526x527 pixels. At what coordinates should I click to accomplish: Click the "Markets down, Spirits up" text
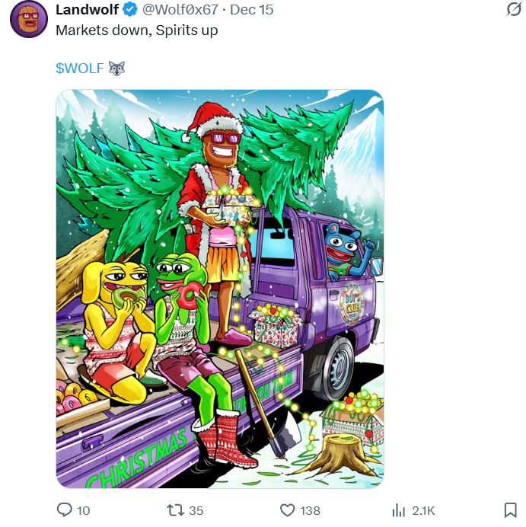tap(137, 30)
